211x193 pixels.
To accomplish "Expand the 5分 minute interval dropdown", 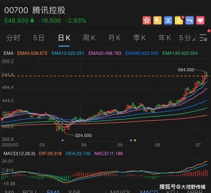I will click(x=187, y=38).
